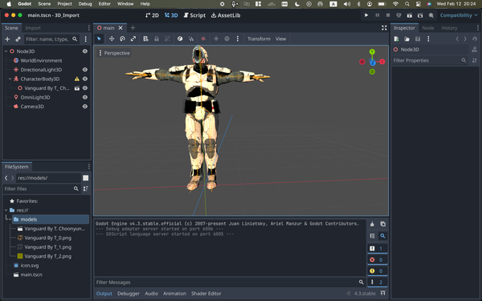Switch to the Import dock tab
The height and width of the screenshot is (301, 482).
pyautogui.click(x=33, y=28)
